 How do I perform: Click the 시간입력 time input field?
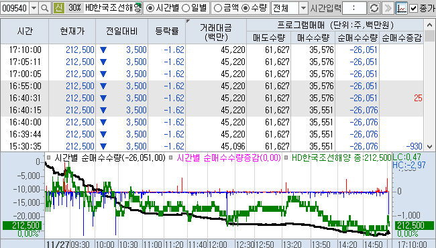click(x=354, y=8)
